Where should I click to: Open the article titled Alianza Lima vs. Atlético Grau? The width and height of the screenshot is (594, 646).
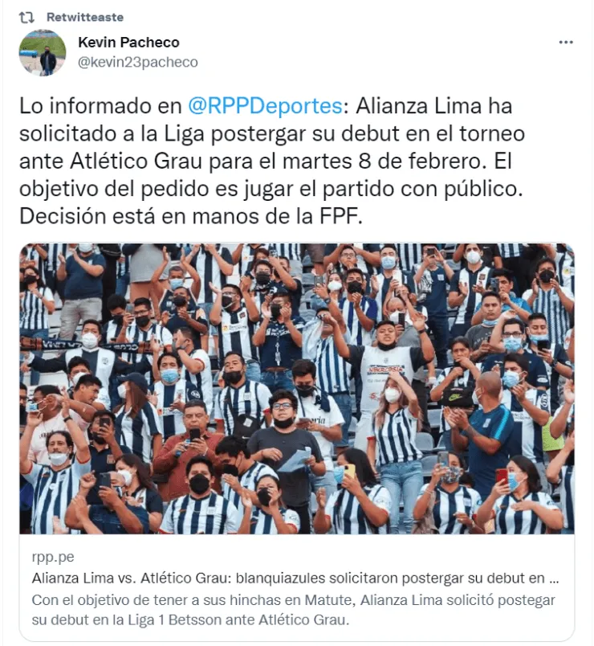point(295,578)
